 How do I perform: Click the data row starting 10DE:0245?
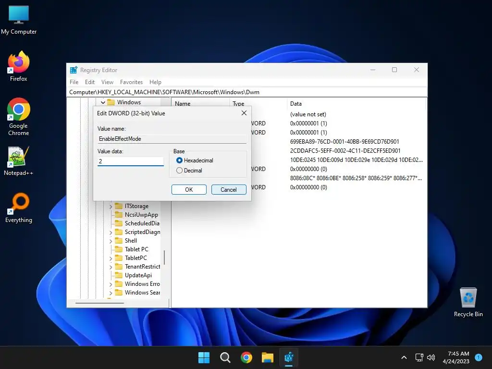click(x=357, y=160)
